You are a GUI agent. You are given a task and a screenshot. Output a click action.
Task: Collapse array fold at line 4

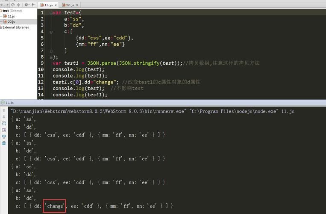coord(51,32)
